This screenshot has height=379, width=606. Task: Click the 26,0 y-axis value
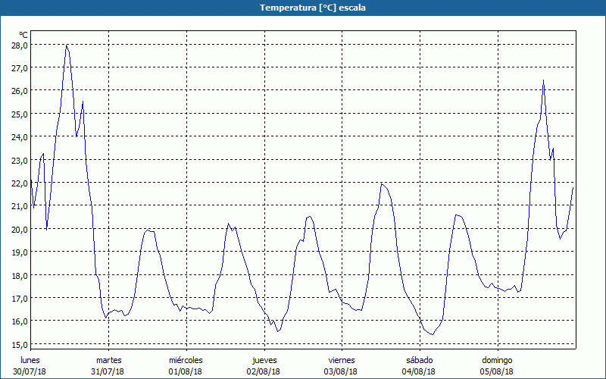[20, 91]
